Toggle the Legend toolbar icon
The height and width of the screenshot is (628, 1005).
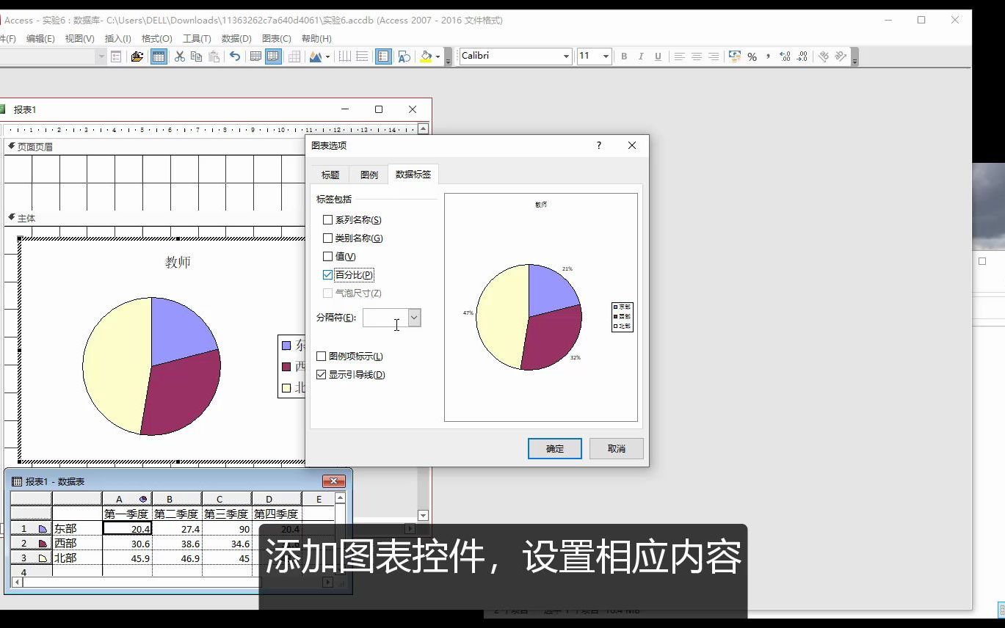point(383,56)
